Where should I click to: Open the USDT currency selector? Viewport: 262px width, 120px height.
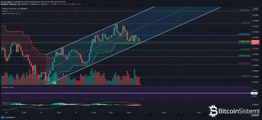click(x=255, y=9)
